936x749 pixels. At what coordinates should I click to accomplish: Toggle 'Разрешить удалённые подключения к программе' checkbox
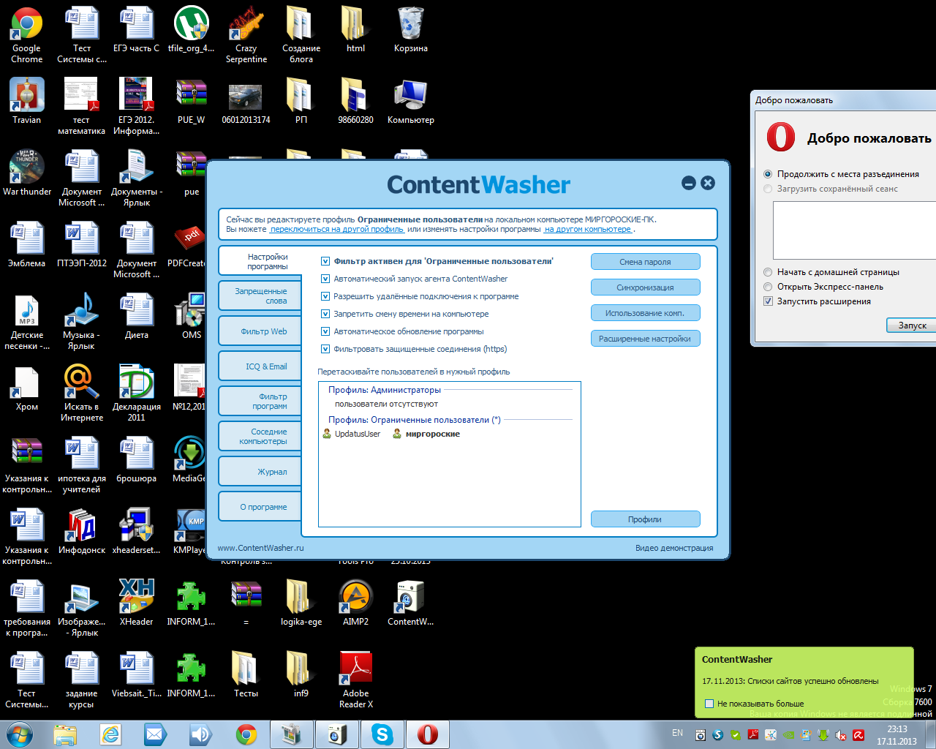point(325,296)
